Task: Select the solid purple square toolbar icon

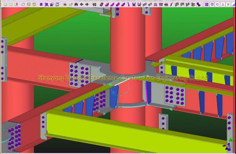Action: click(41, 4)
